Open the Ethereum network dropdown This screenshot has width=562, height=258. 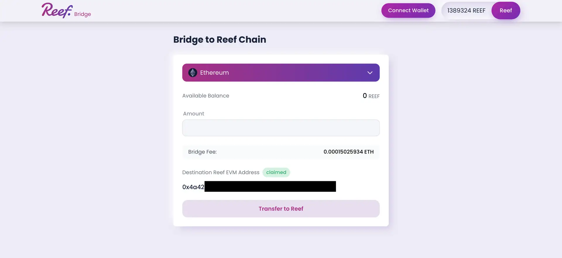pos(280,73)
